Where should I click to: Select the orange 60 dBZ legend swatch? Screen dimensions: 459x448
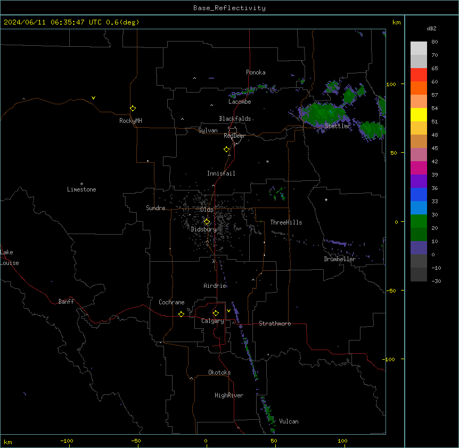click(x=419, y=88)
